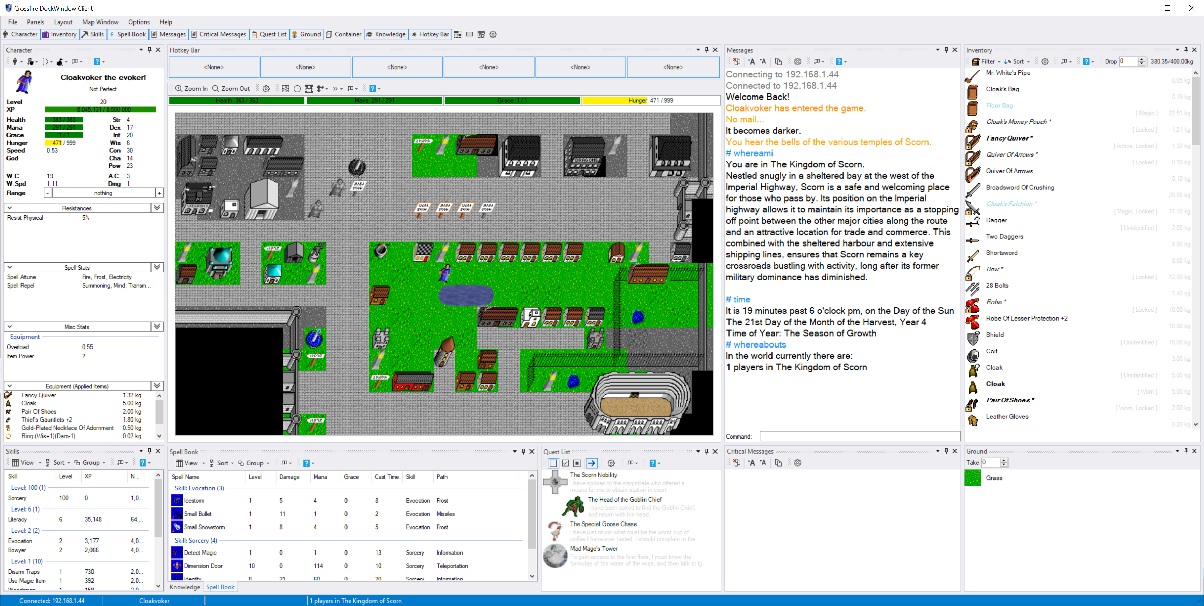
Task: Open Quest List settings gear
Action: click(611, 463)
